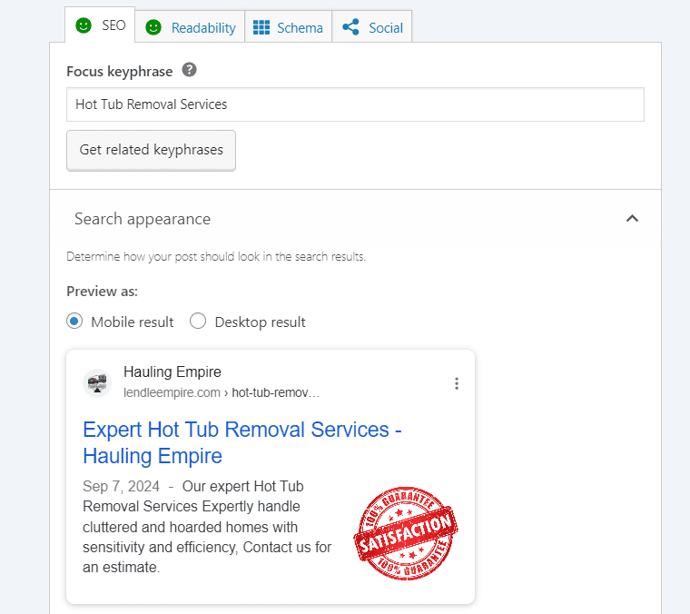Open the Focus keyphrase help question mark
The width and height of the screenshot is (690, 614).
coord(189,70)
